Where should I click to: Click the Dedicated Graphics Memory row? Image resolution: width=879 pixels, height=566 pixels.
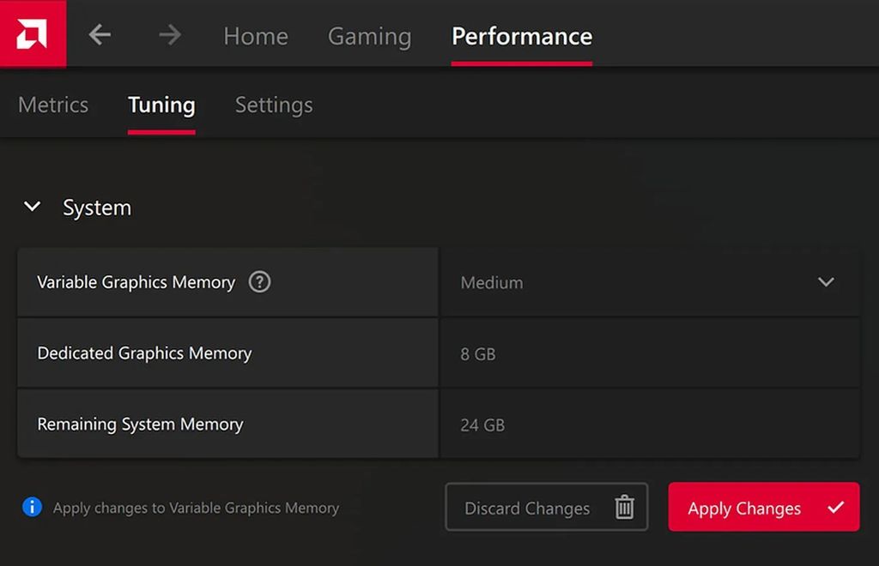coord(227,352)
